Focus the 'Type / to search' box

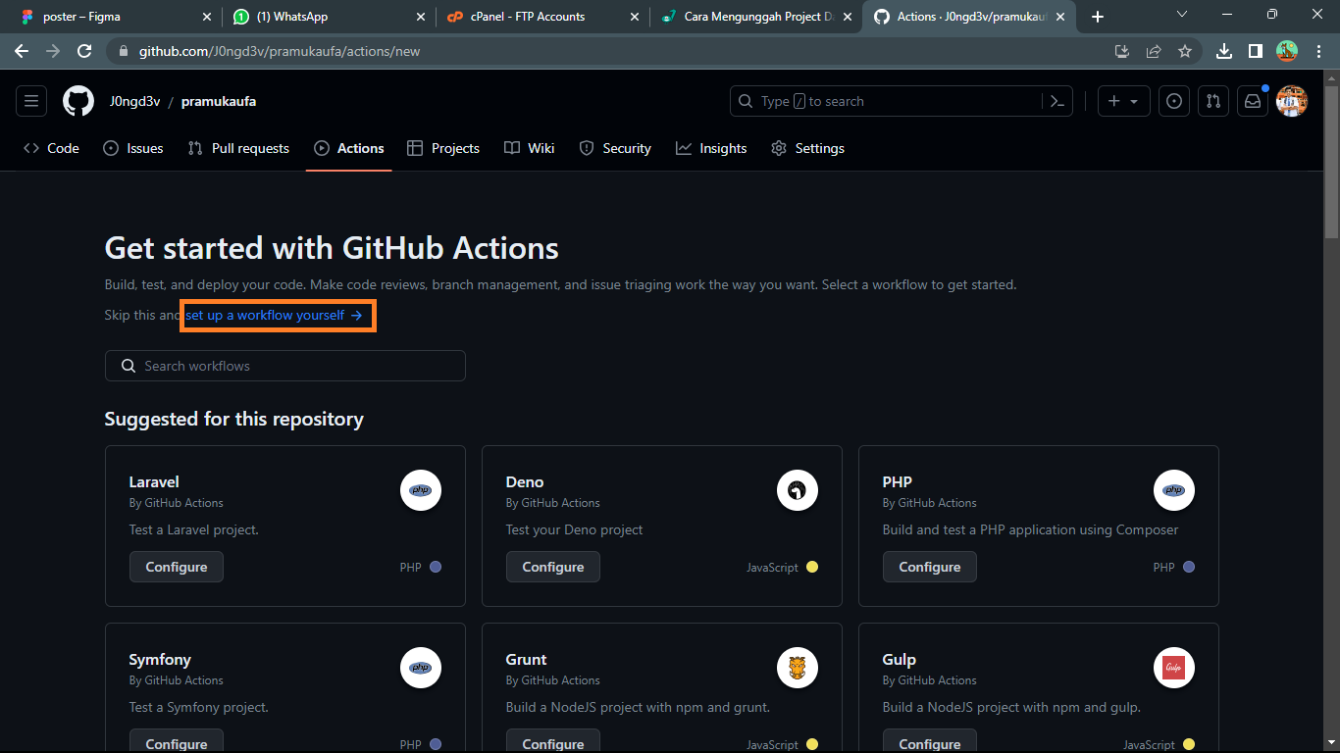[902, 101]
